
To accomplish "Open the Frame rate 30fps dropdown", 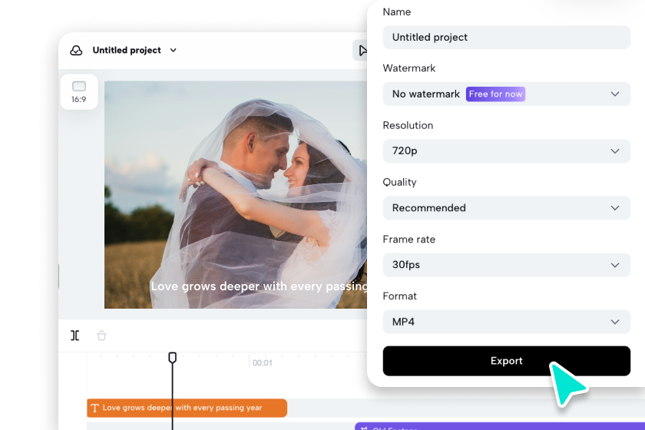I will pos(506,265).
